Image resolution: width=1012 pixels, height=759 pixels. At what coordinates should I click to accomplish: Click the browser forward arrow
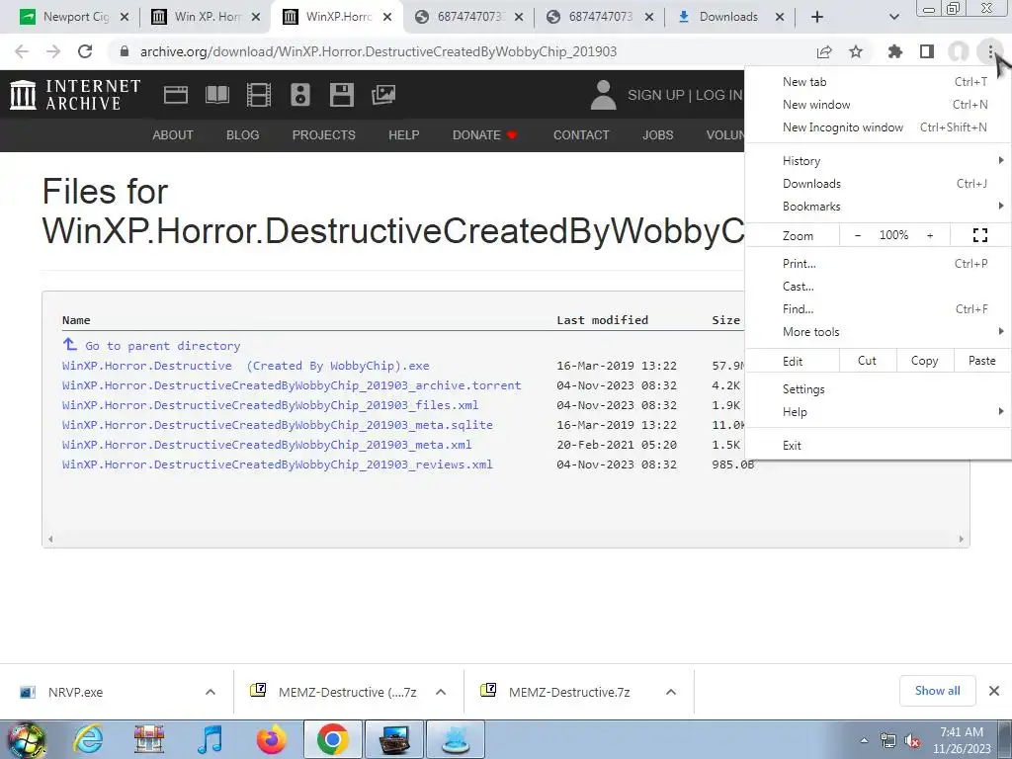click(x=53, y=51)
